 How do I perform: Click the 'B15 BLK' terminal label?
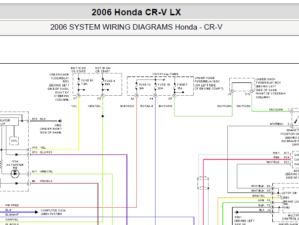[39, 119]
